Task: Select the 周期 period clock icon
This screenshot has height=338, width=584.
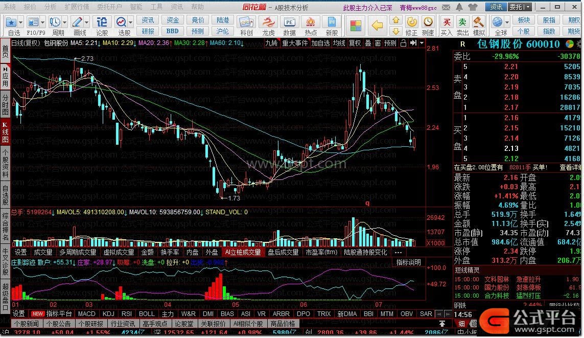Action: pos(55,22)
